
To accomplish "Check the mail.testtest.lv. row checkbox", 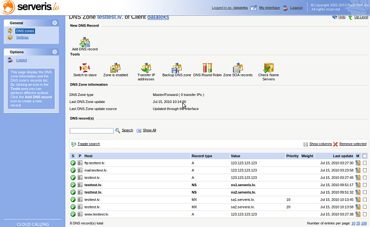I will pos(365,170).
